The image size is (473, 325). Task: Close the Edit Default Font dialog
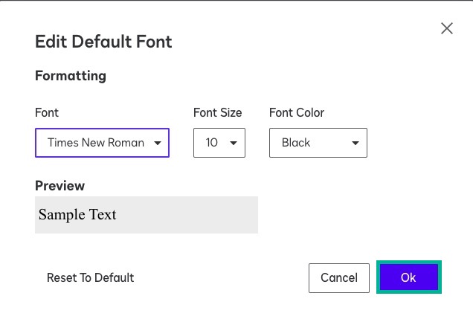(x=447, y=28)
